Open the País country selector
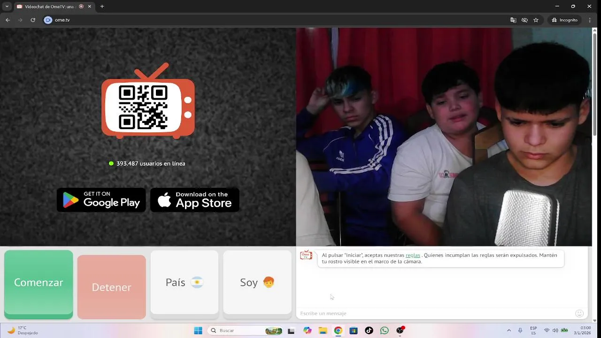 [184, 282]
